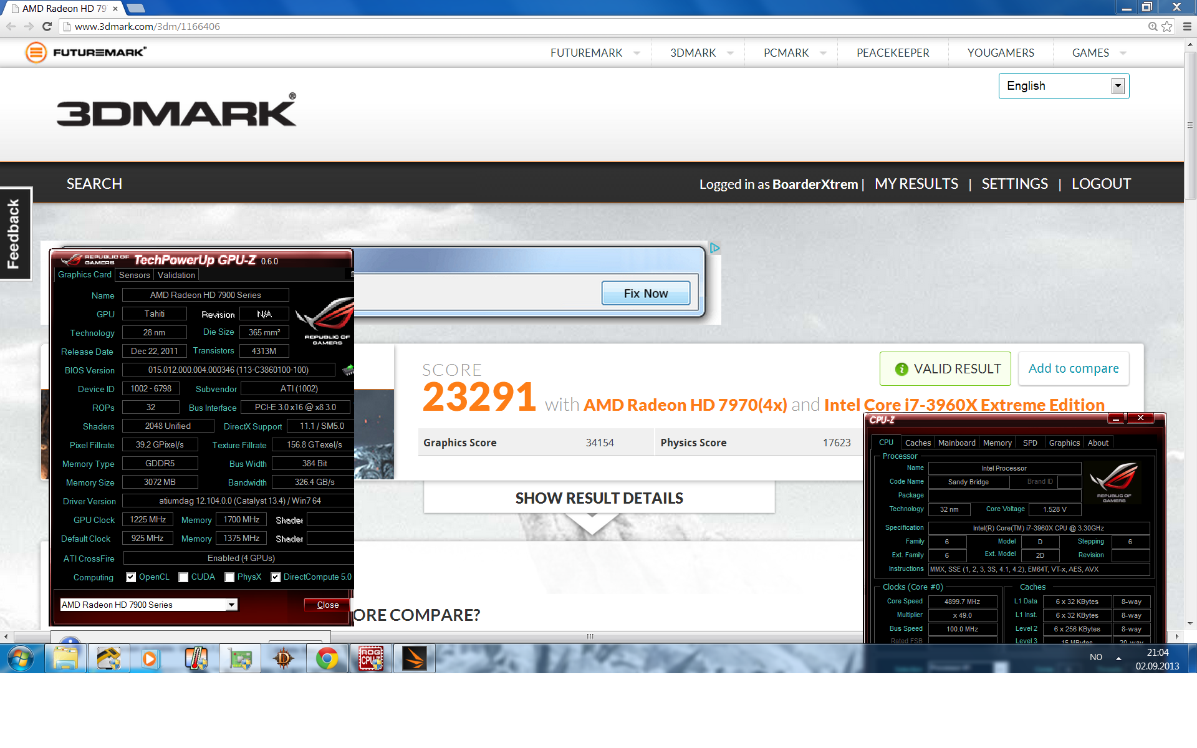Open Chrome menu hamburger icon
This screenshot has height=748, width=1197.
point(1187,26)
